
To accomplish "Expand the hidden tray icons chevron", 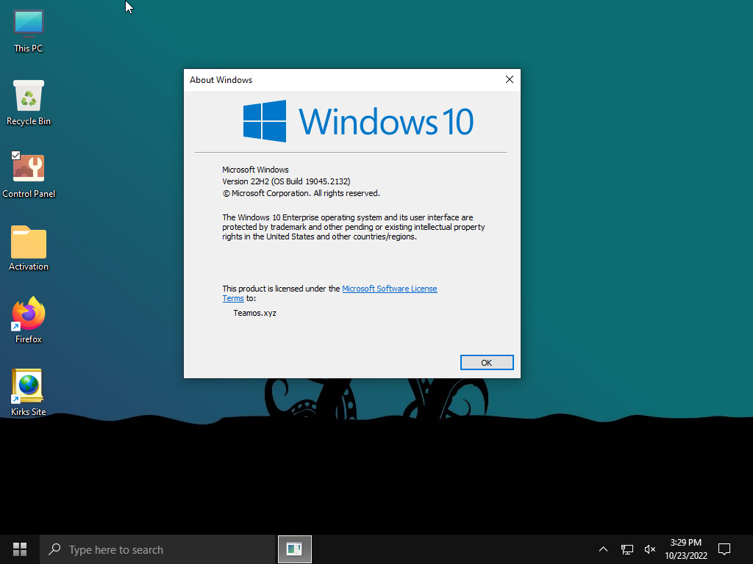I will point(603,549).
